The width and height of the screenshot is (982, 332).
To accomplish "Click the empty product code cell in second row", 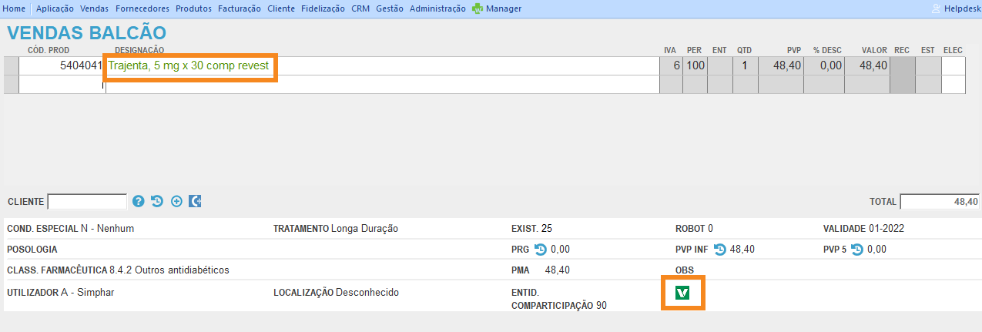I will tap(62, 85).
